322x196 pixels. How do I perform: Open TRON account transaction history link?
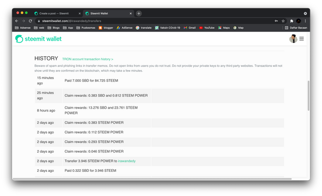[x=88, y=59]
